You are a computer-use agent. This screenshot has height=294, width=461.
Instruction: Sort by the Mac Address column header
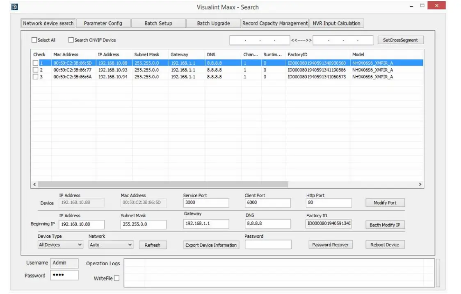point(66,55)
